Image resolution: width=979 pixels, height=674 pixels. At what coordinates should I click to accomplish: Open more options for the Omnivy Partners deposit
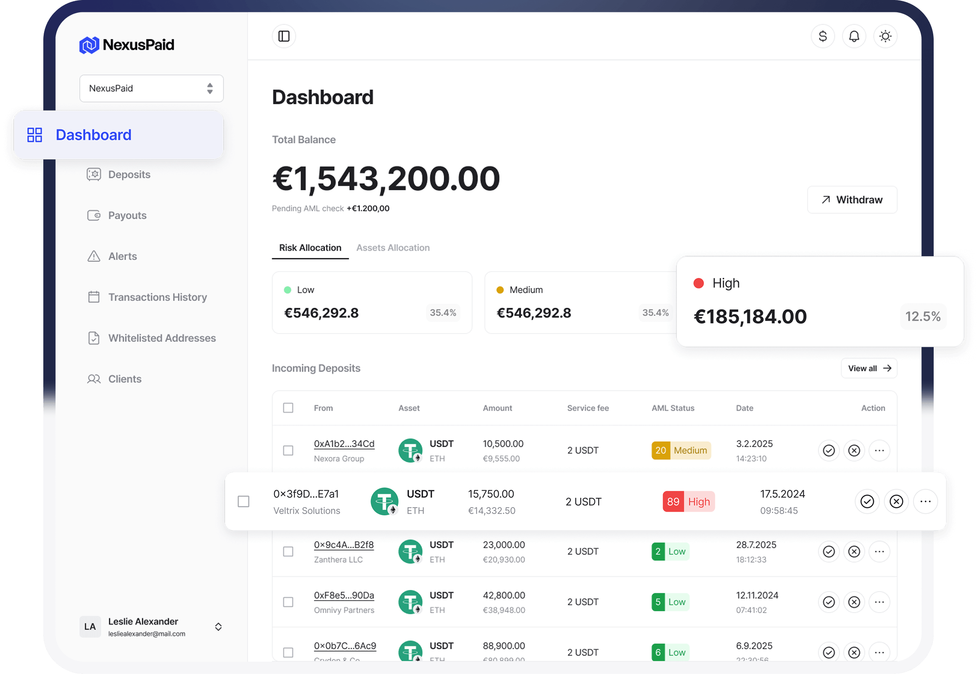(880, 602)
